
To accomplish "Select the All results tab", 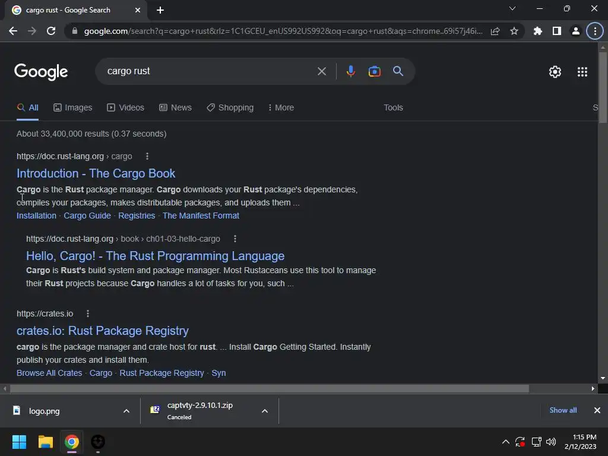I will 27,108.
